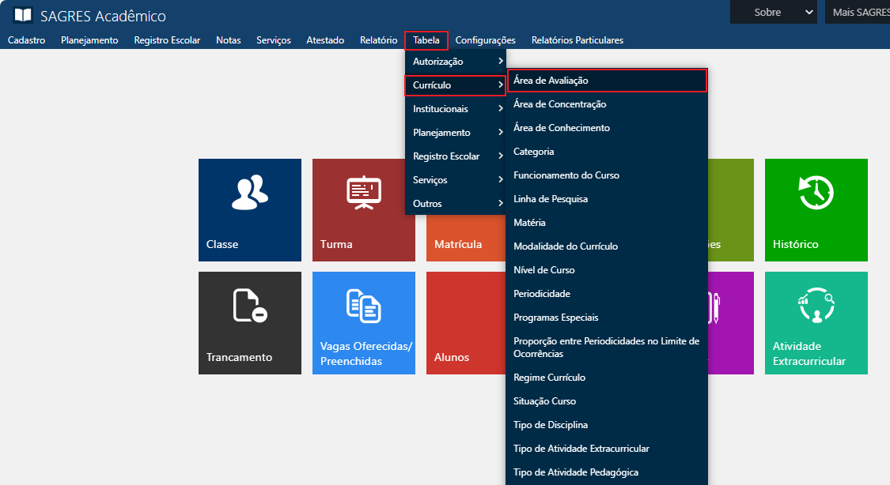The height and width of the screenshot is (485, 890).
Task: Click the Atividade Extracurricular icon tile
Action: (816, 322)
